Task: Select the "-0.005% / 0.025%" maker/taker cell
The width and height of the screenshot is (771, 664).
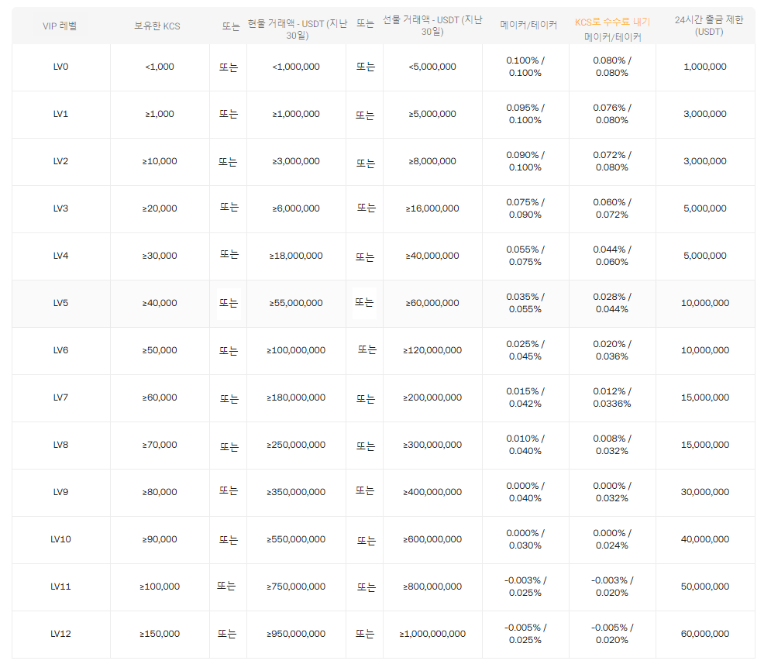Action: 525,634
